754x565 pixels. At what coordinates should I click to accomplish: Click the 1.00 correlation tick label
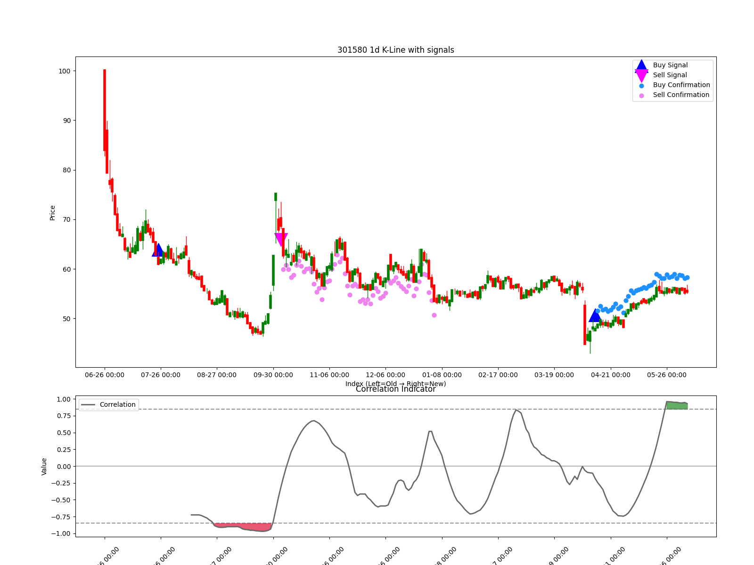tap(63, 399)
